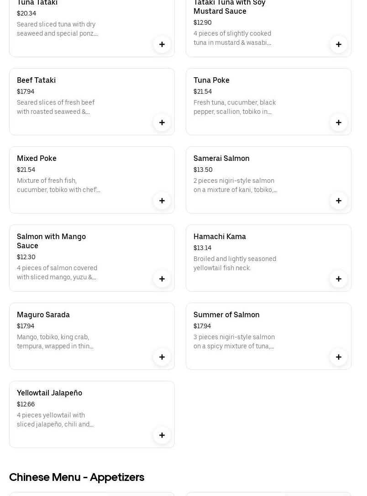The image size is (367, 496).
Task: Click Maguro Sarada item title
Action: coord(43,315)
